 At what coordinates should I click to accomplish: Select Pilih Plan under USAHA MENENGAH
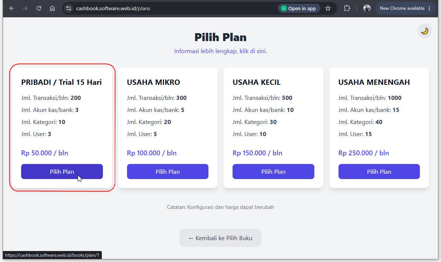coord(379,172)
